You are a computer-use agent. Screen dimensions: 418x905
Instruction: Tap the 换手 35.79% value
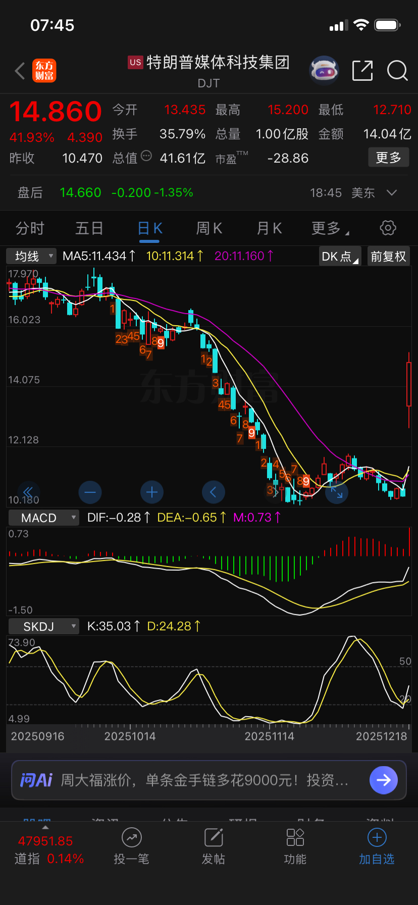click(x=182, y=134)
